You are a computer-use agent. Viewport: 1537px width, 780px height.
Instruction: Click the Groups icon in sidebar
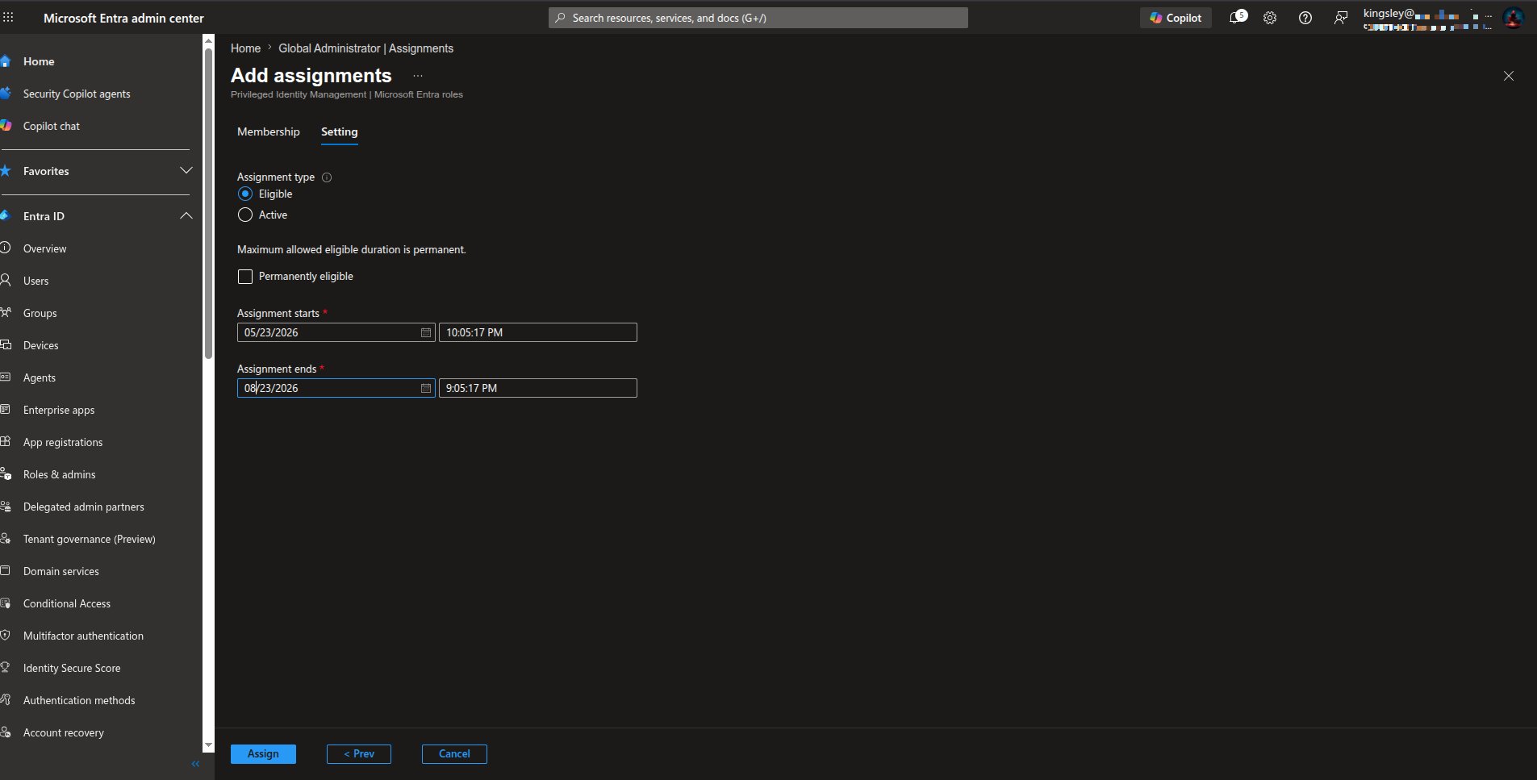5,313
